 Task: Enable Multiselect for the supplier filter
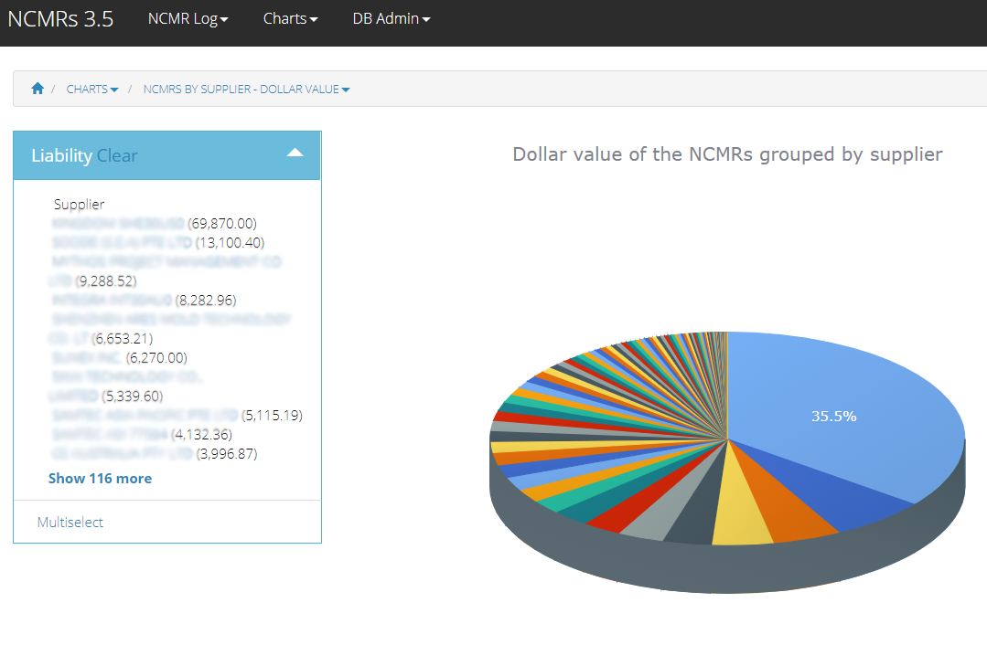(70, 522)
